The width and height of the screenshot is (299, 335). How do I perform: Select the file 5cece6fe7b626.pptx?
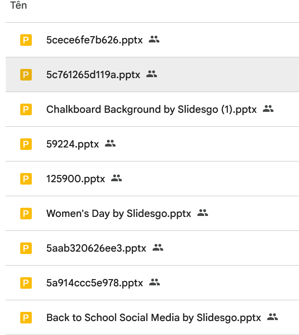[94, 40]
